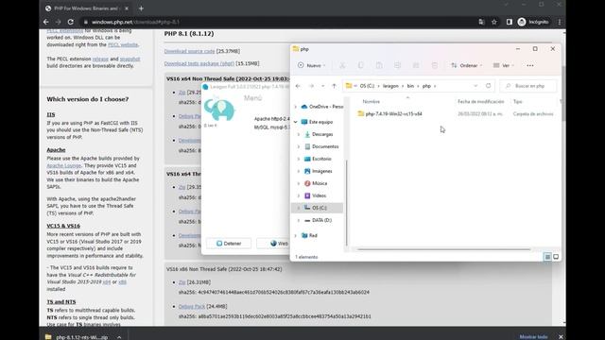This screenshot has width=605, height=340.
Task: Open the Apache Lounge link
Action: pyautogui.click(x=64, y=166)
